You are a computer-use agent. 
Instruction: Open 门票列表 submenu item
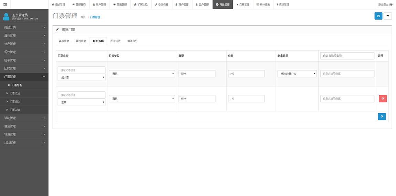(24, 85)
